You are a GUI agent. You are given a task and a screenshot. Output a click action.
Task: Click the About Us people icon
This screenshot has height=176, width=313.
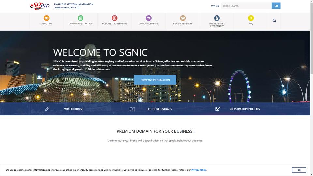coord(47,18)
